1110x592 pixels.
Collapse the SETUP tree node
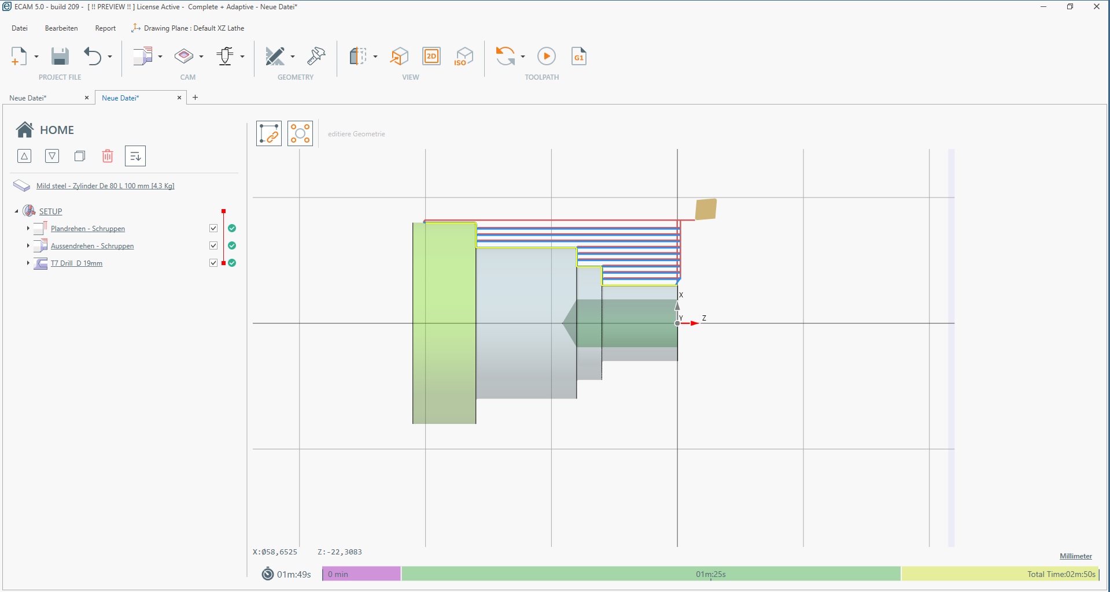pyautogui.click(x=16, y=211)
